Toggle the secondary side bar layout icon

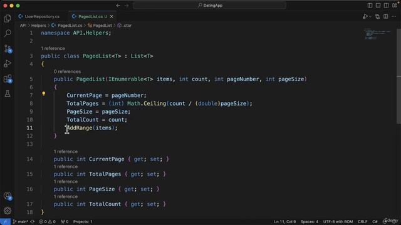click(x=386, y=6)
